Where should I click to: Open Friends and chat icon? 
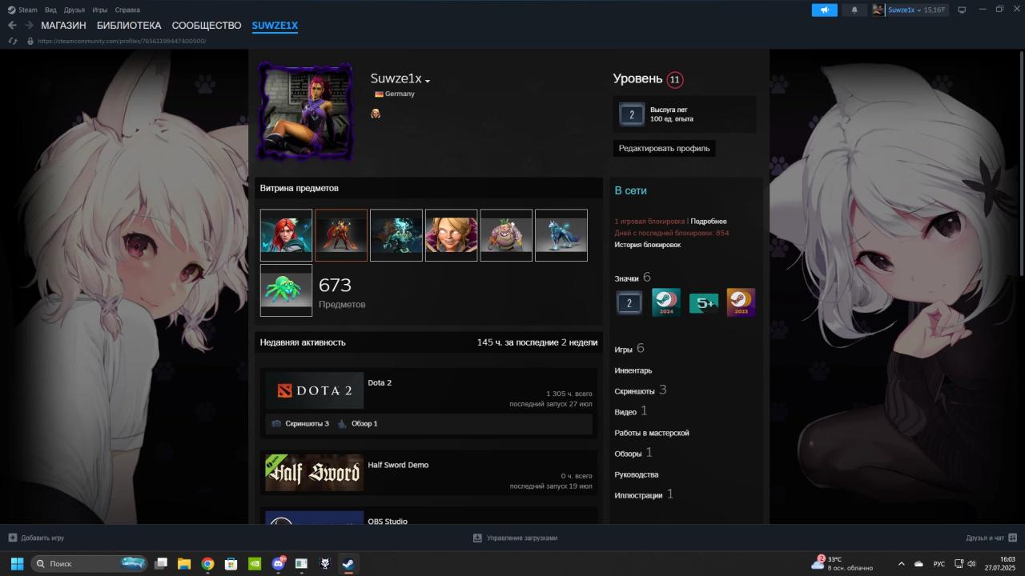1012,538
